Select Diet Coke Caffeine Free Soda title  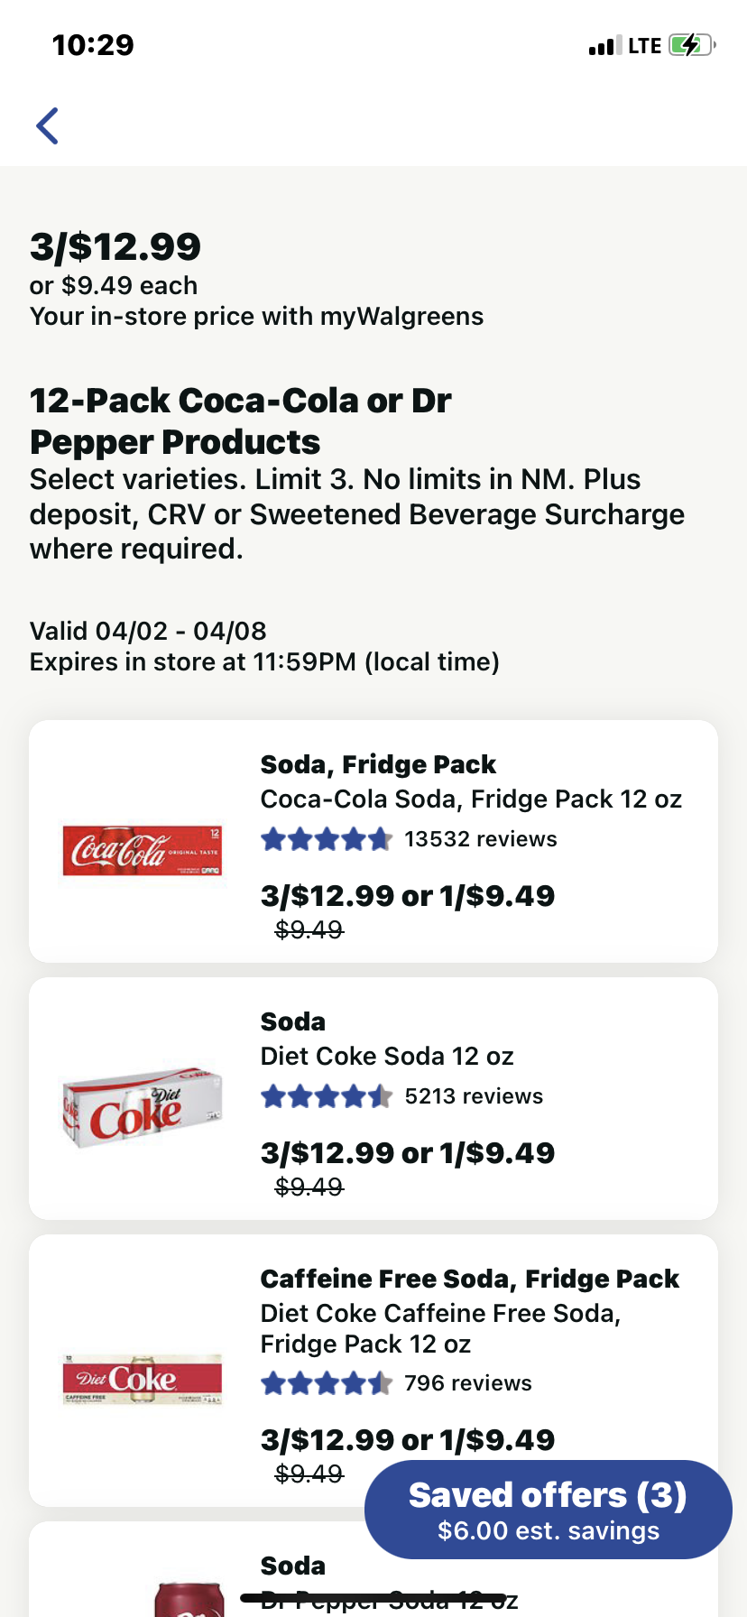(x=440, y=1328)
